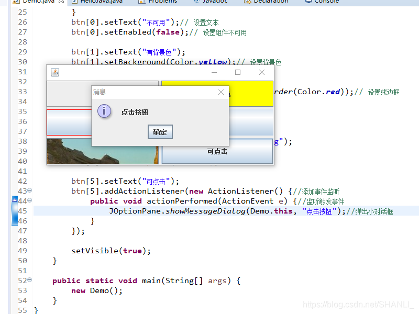
Task: Click 'actionPerformed' on line 44
Action: [182, 201]
